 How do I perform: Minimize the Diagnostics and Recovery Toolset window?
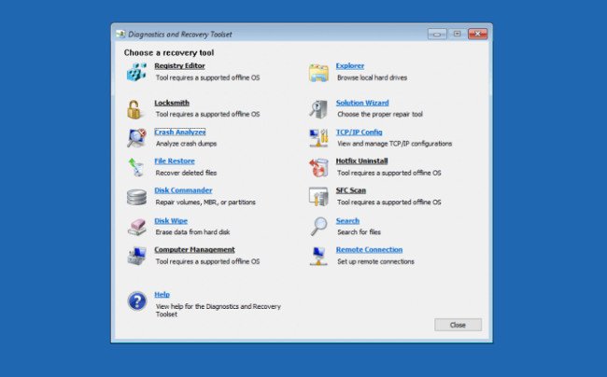pyautogui.click(x=437, y=34)
